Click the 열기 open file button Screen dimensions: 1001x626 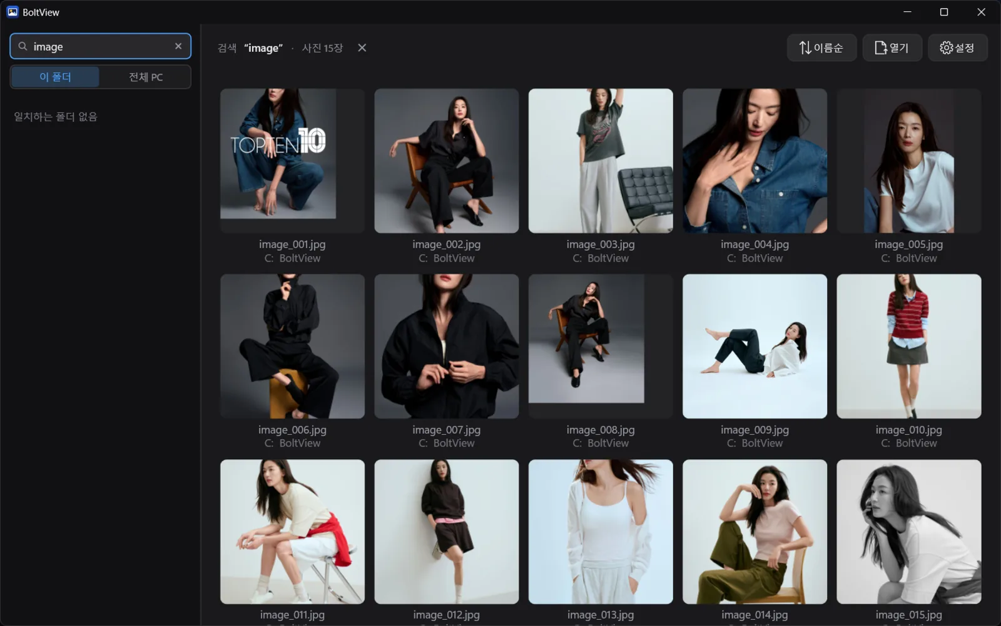(x=892, y=47)
